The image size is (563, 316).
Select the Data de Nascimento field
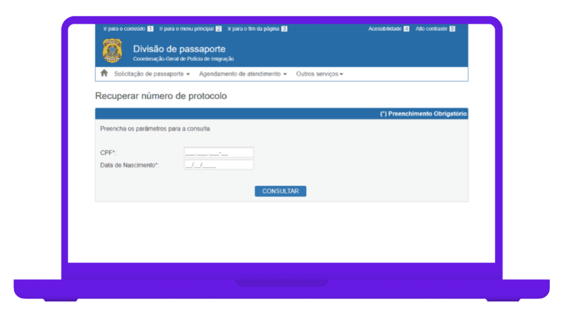[219, 165]
